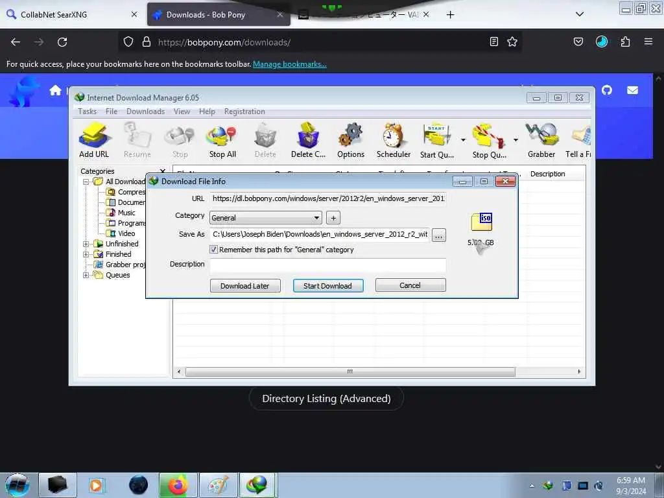Click the Stop All toolbar icon
Screen dimensions: 664x498
coord(222,140)
